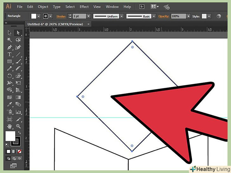Expand the Basic brush definition dropdown
Image resolution: width=231 pixels, height=173 pixels.
click(154, 16)
